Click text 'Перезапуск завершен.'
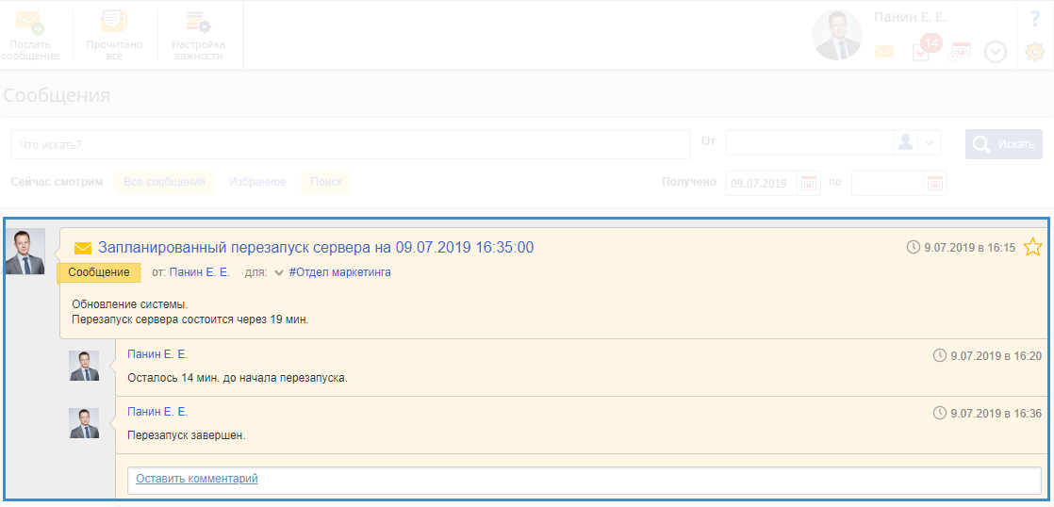This screenshot has height=507, width=1054. (x=187, y=435)
